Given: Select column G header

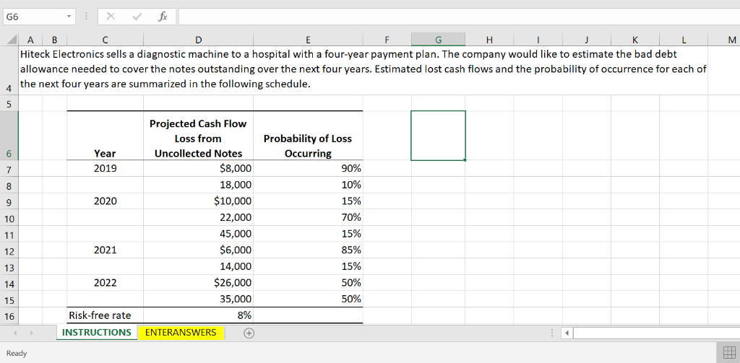Looking at the screenshot, I should (438, 40).
